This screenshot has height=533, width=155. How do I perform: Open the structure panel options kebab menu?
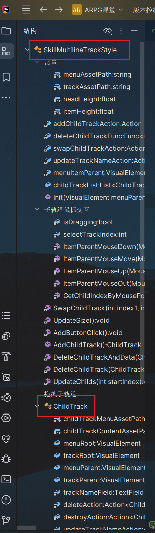[x=121, y=31]
